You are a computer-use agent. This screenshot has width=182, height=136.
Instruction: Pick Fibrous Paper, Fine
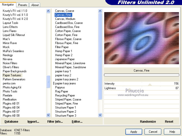(x=67, y=43)
